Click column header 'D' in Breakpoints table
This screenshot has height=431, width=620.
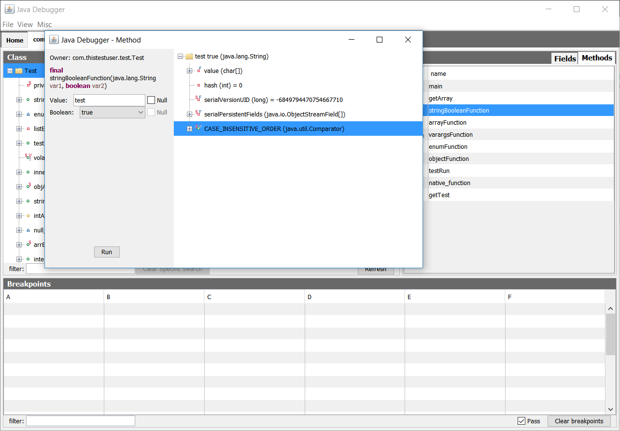click(x=354, y=297)
